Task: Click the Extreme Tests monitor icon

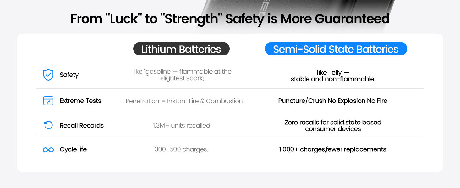Action: click(48, 101)
